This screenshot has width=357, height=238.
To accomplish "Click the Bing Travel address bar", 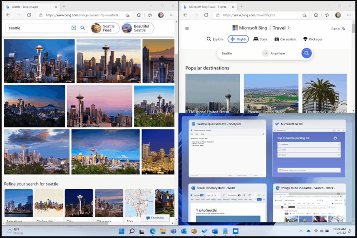I will click(260, 15).
